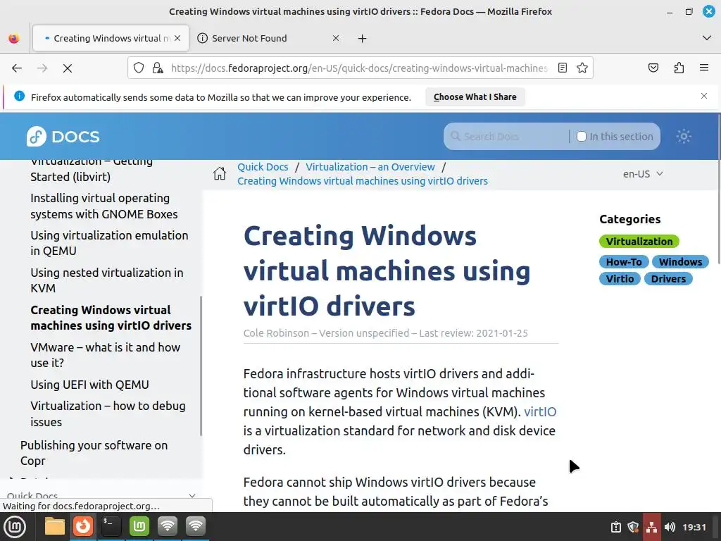Bookmark this page with the star
Screen dimensions: 721x541
(x=582, y=68)
